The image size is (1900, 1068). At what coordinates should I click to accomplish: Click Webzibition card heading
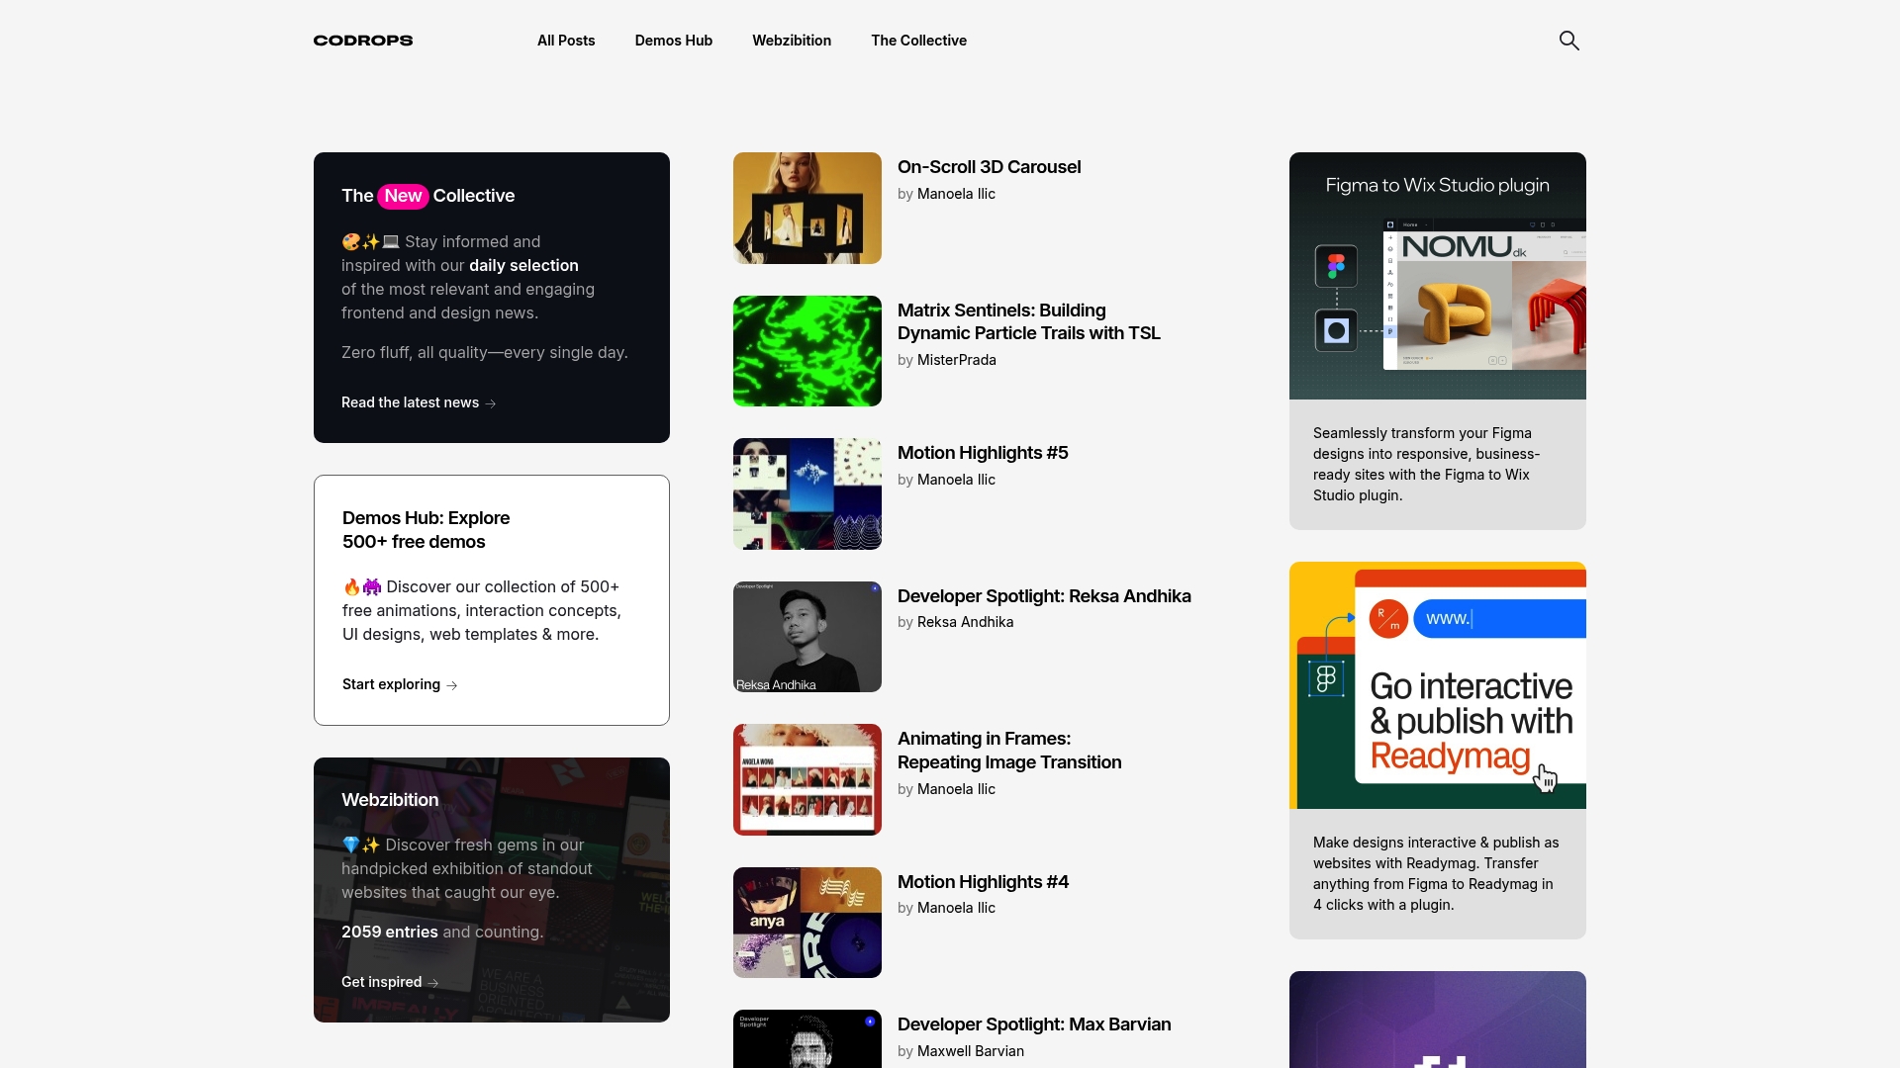tap(390, 800)
